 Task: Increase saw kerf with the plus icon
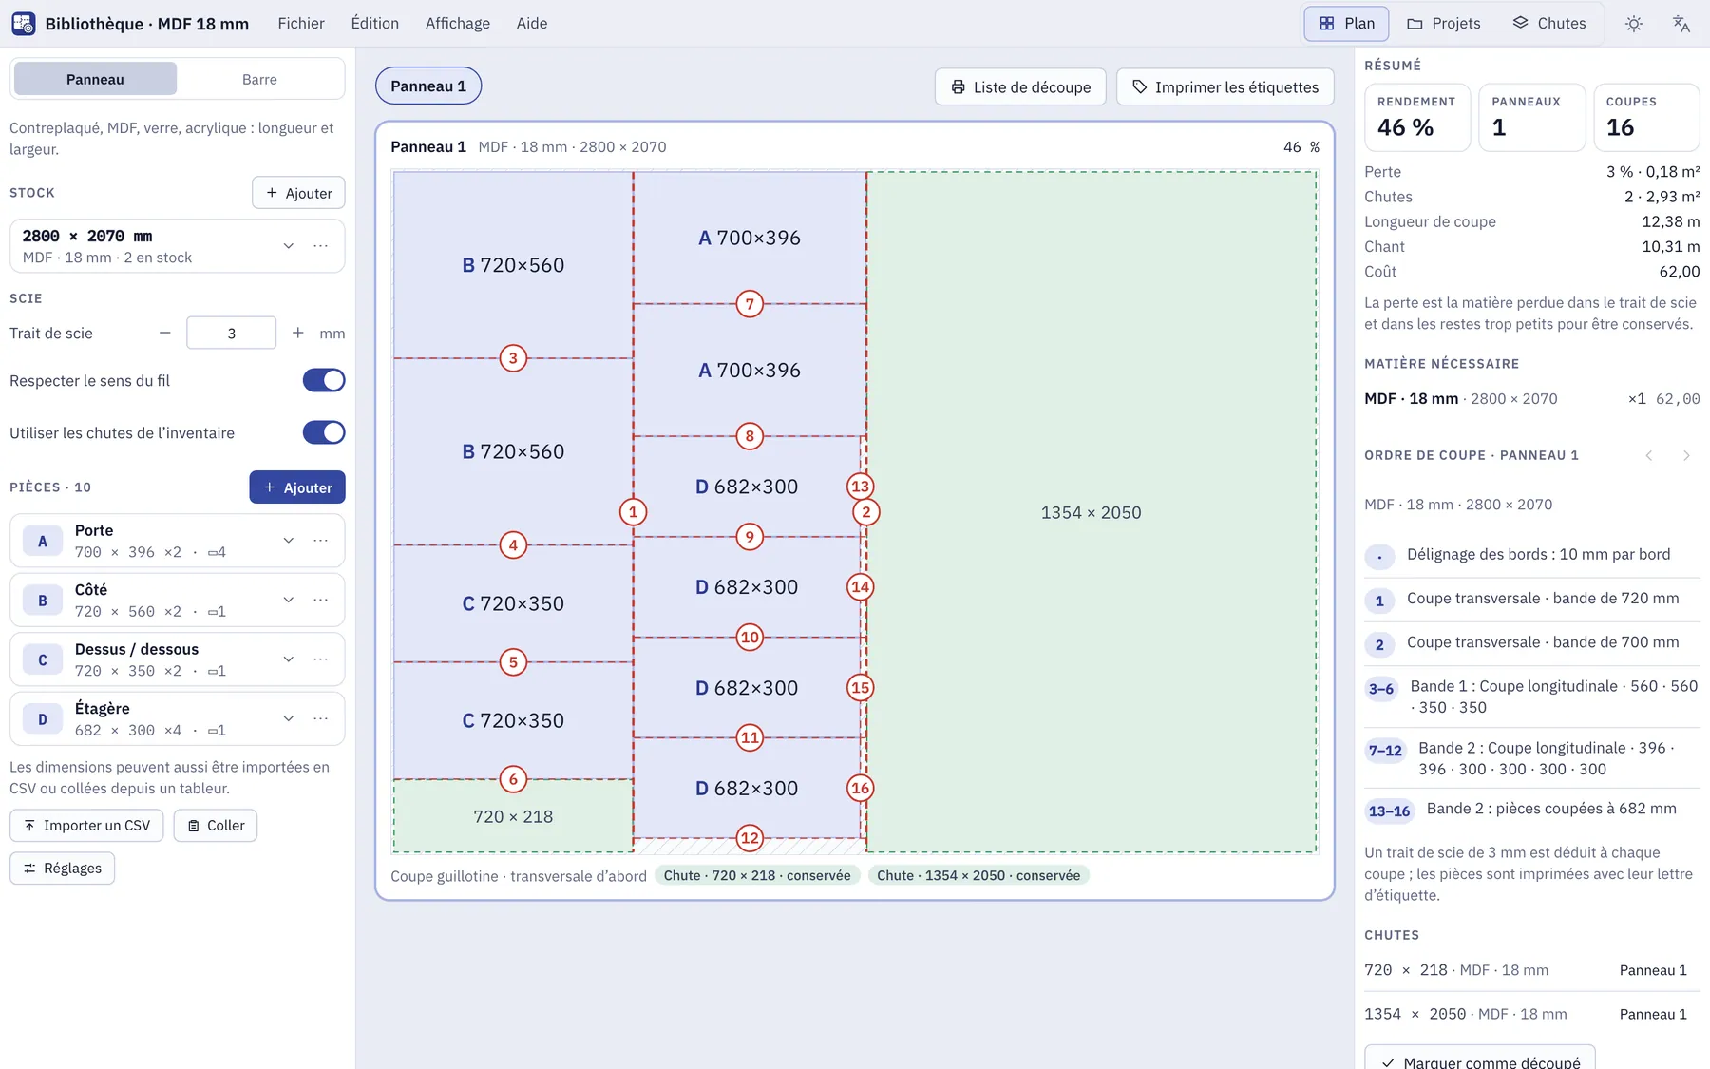click(x=298, y=333)
